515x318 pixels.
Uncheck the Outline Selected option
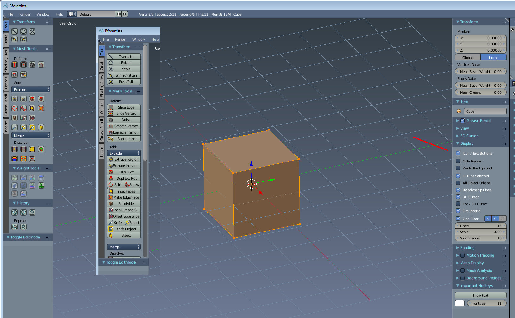click(x=458, y=176)
